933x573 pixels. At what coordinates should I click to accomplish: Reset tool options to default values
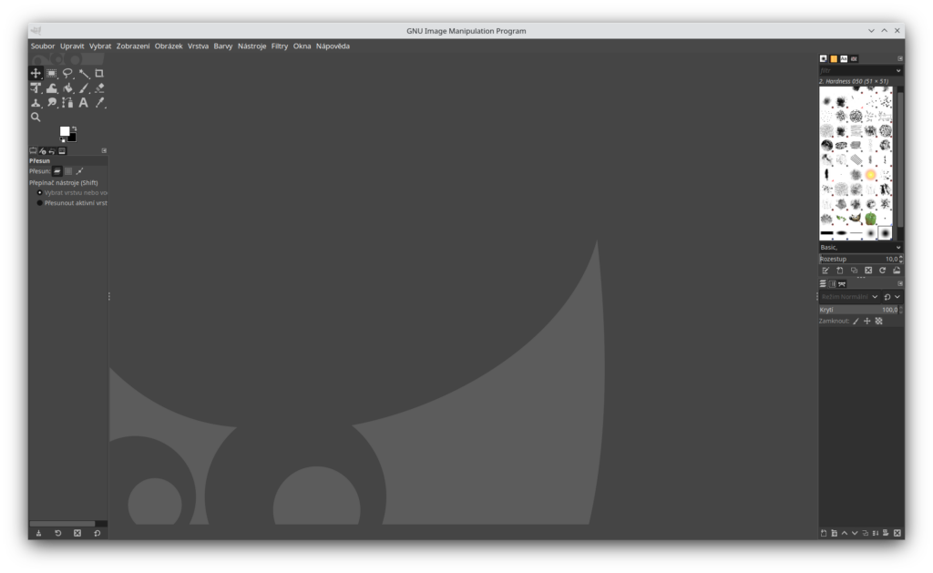tap(97, 533)
